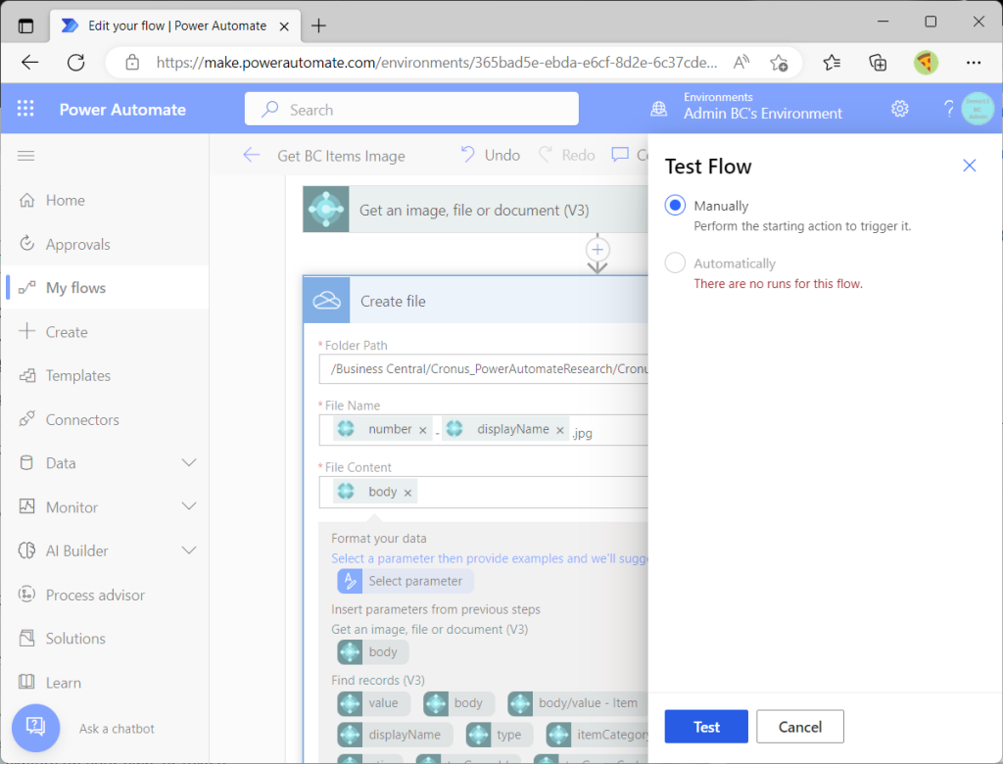
Task: Insert type dynamic content token
Action: (499, 736)
